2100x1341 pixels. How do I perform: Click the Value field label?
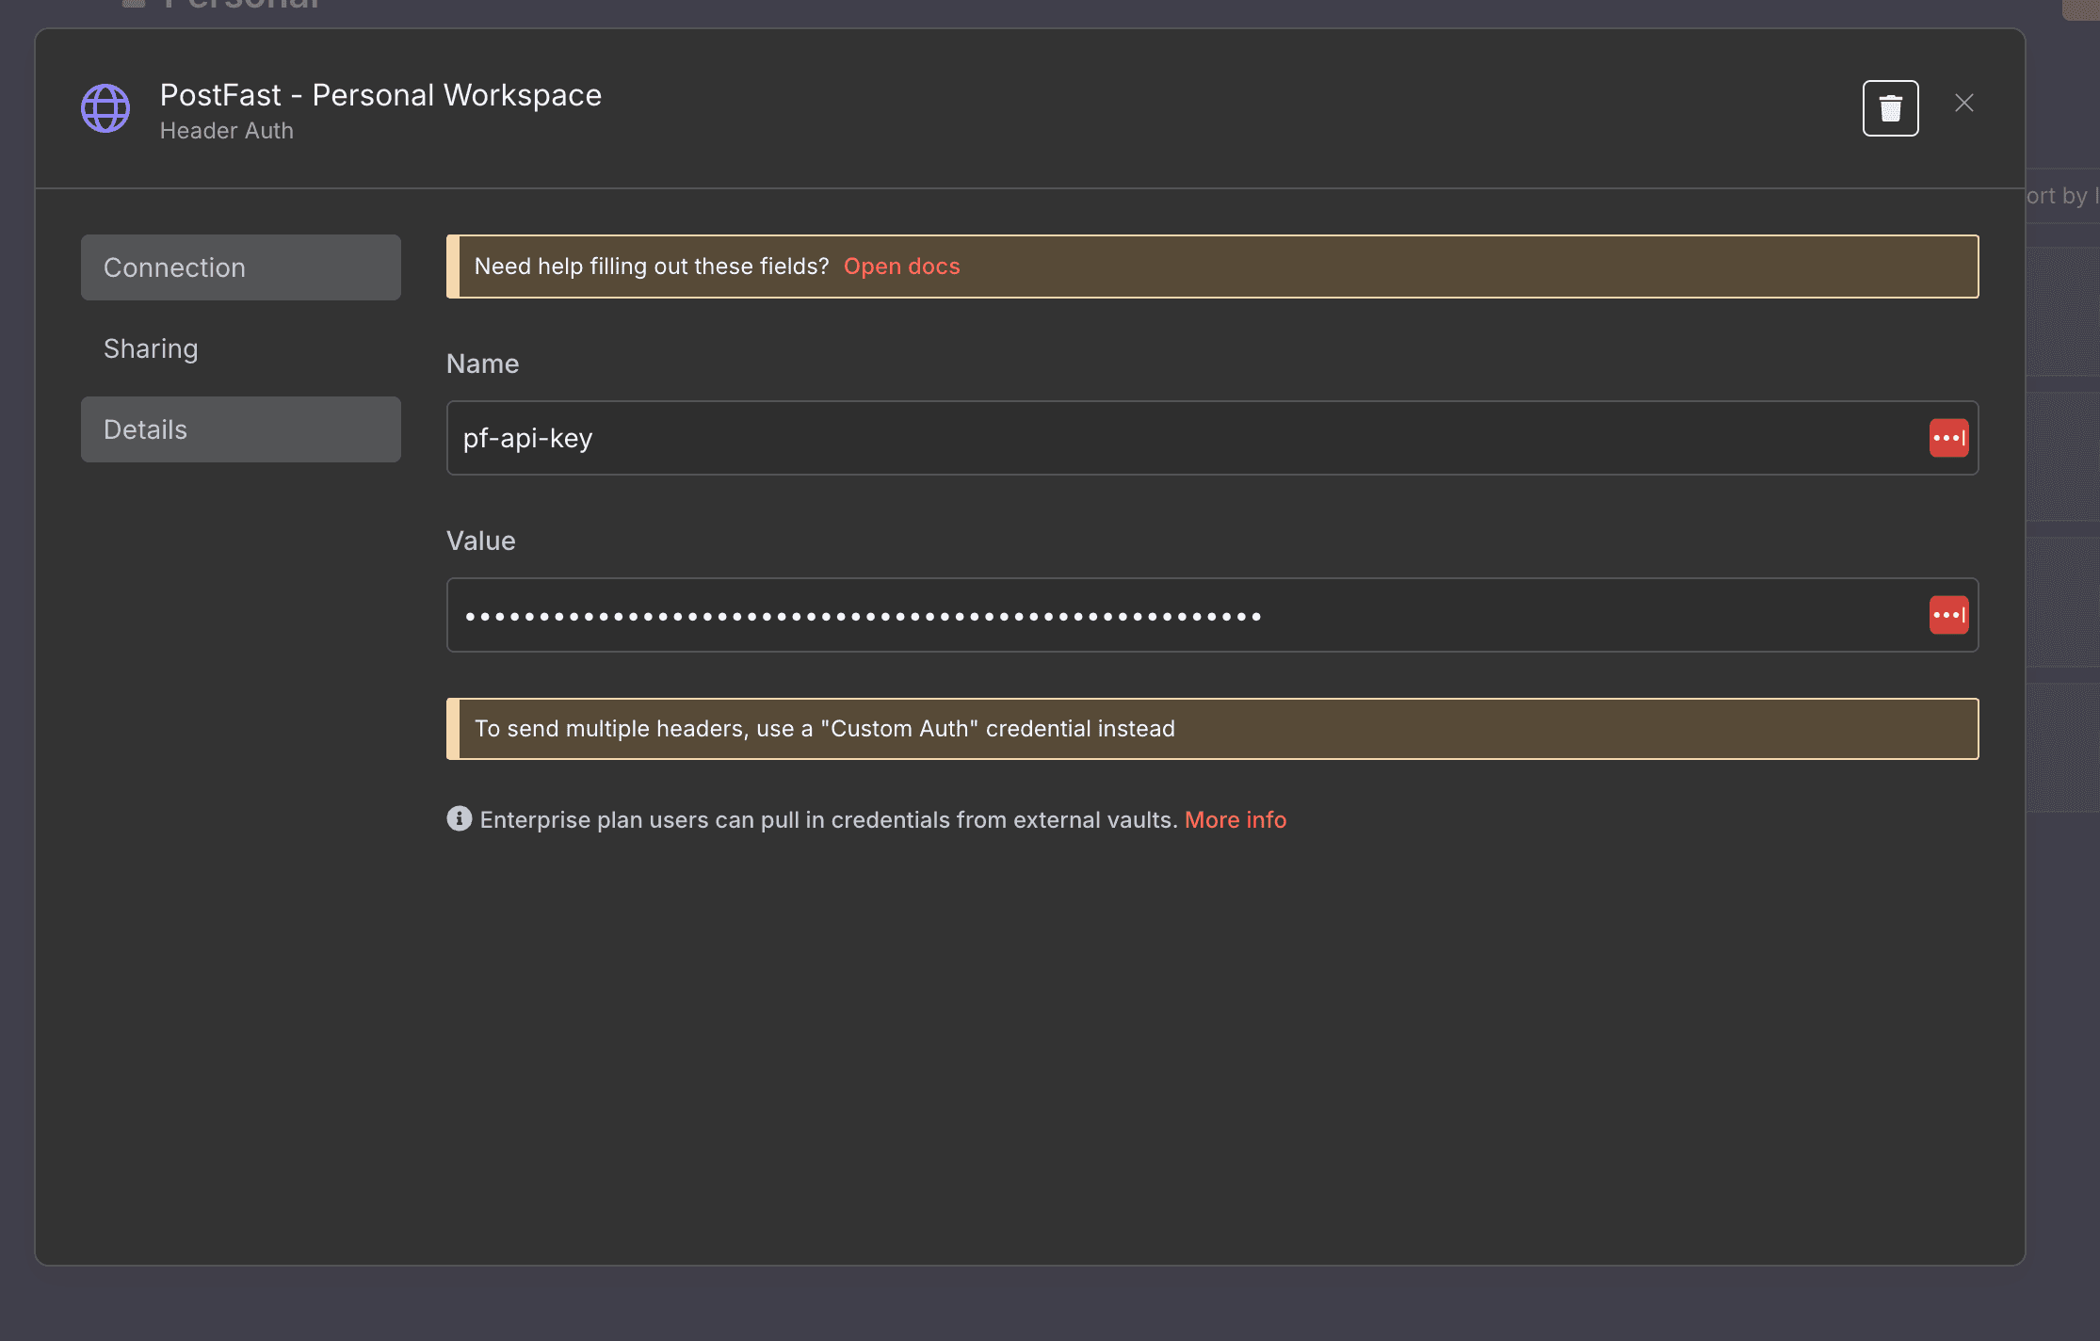coord(480,541)
